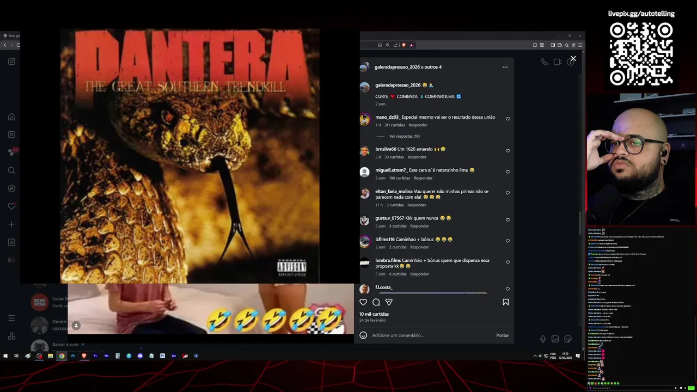Go back with the browser back arrow

click(x=5, y=45)
